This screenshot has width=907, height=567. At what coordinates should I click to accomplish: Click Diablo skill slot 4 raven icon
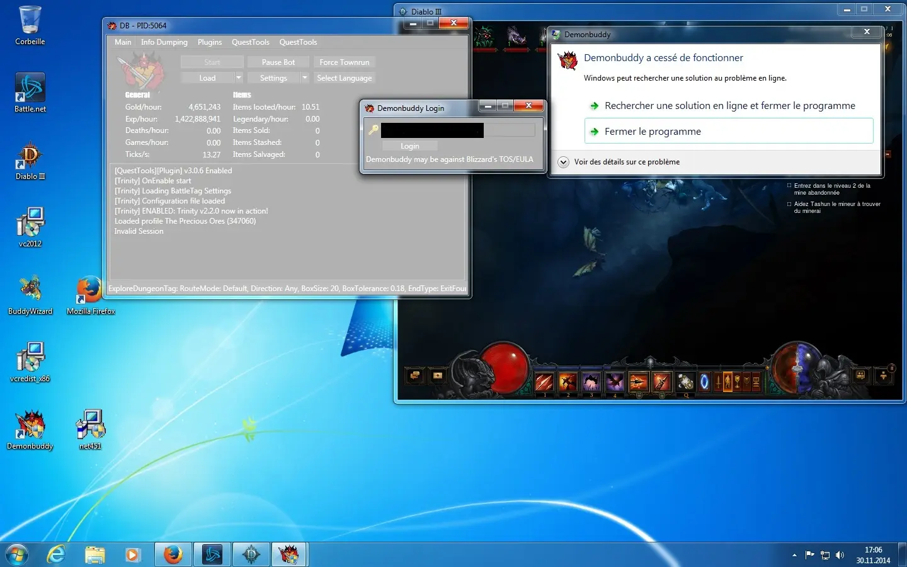click(614, 381)
